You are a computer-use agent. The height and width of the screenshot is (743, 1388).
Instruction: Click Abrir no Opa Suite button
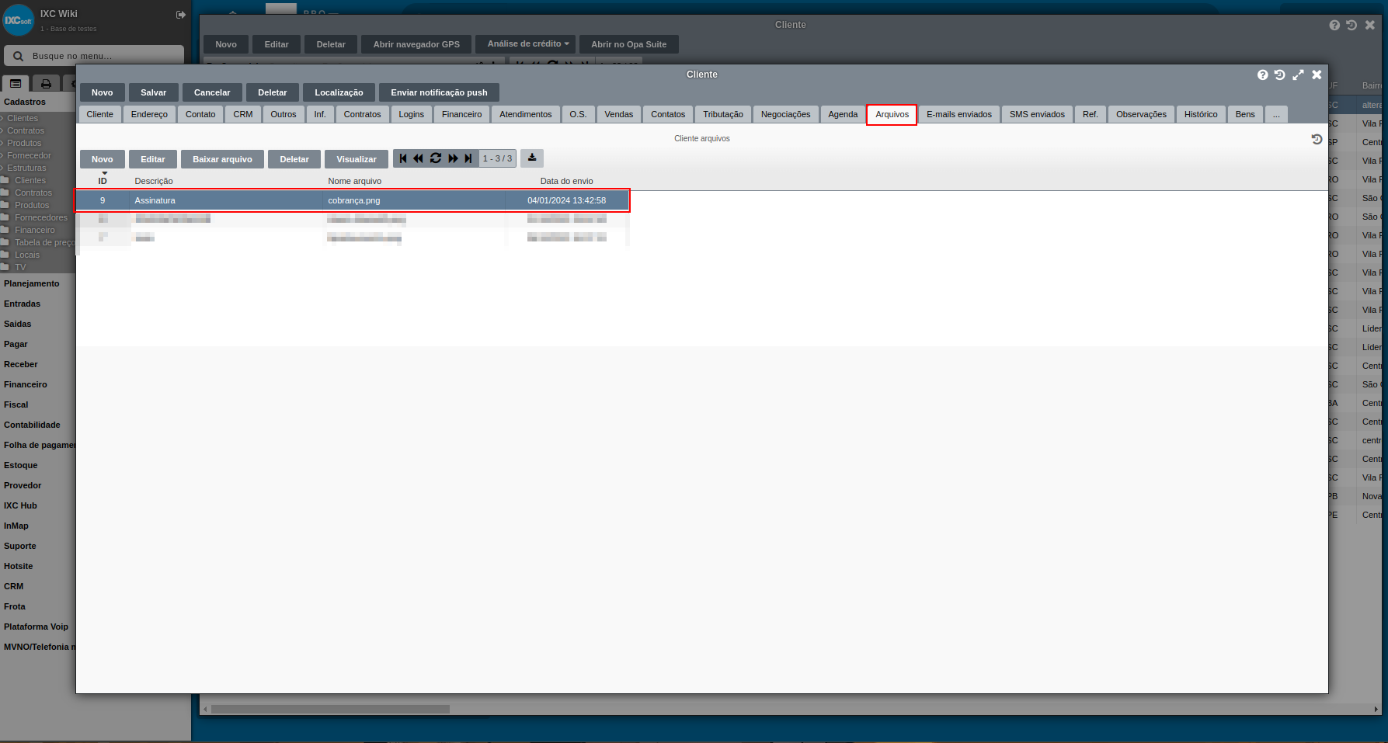[x=629, y=44]
